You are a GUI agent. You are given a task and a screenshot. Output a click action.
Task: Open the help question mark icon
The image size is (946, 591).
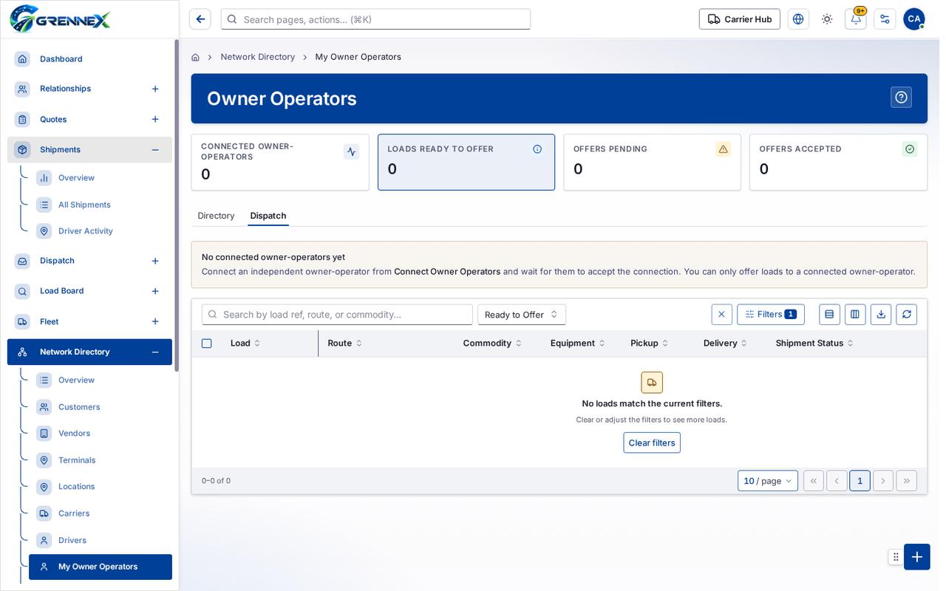[x=901, y=98]
